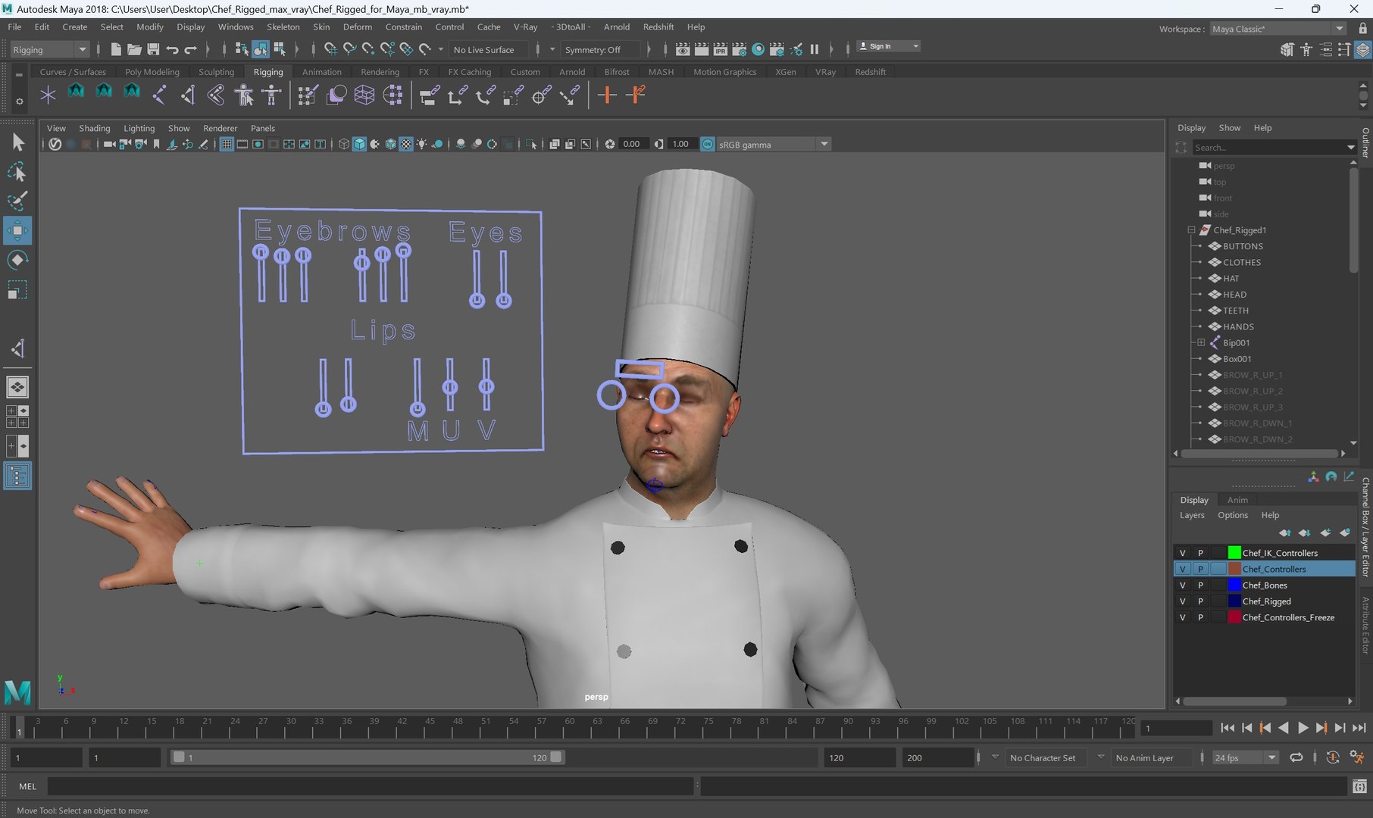The height and width of the screenshot is (818, 1373).
Task: Toggle the timeline loop playback button
Action: [1296, 757]
